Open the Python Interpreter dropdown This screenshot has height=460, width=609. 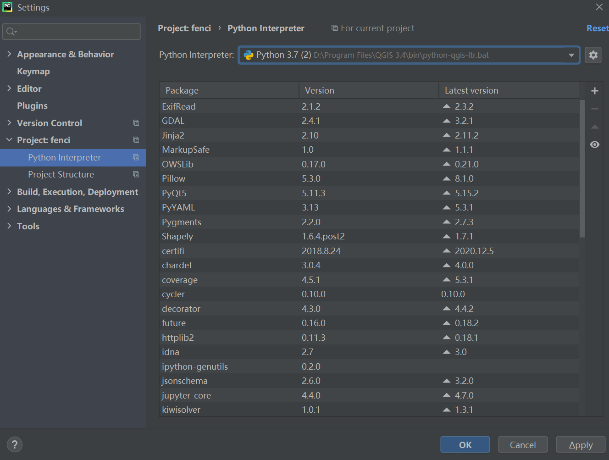coord(571,55)
